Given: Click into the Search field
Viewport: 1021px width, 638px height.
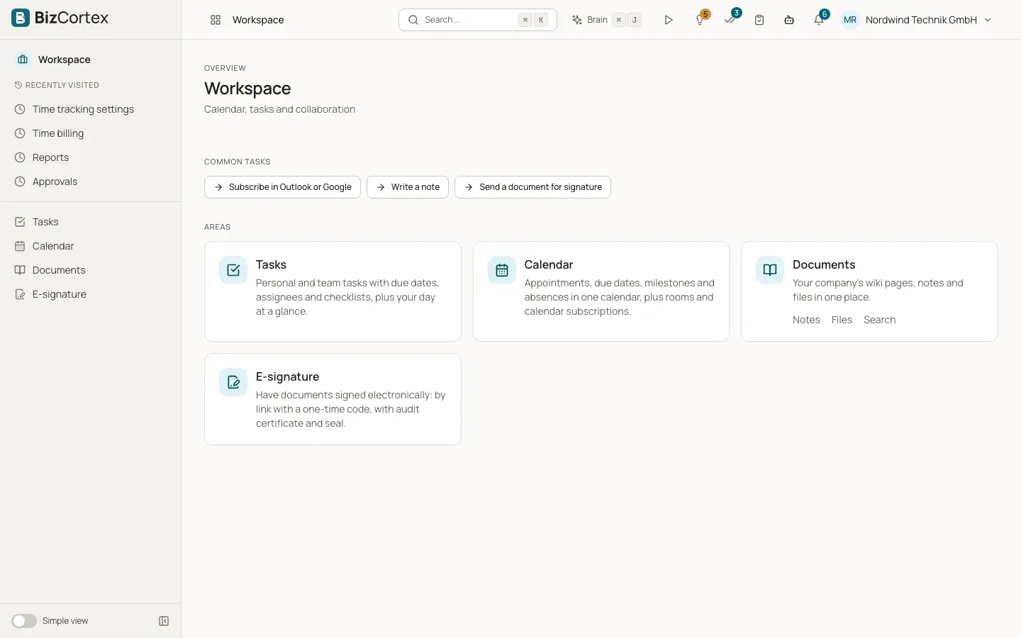Looking at the screenshot, I should click(478, 20).
